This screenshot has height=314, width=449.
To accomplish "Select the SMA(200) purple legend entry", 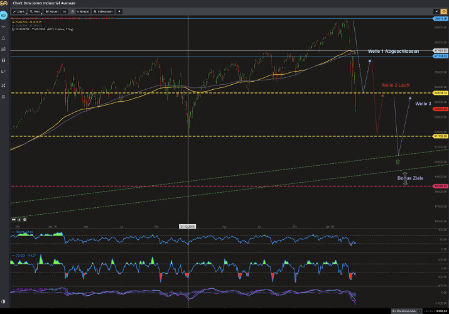I will pyautogui.click(x=27, y=26).
